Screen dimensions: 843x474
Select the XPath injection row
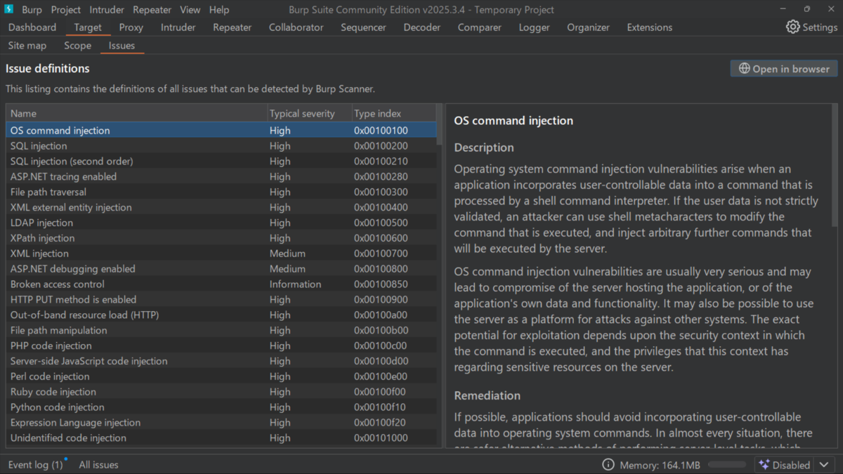[x=221, y=238]
